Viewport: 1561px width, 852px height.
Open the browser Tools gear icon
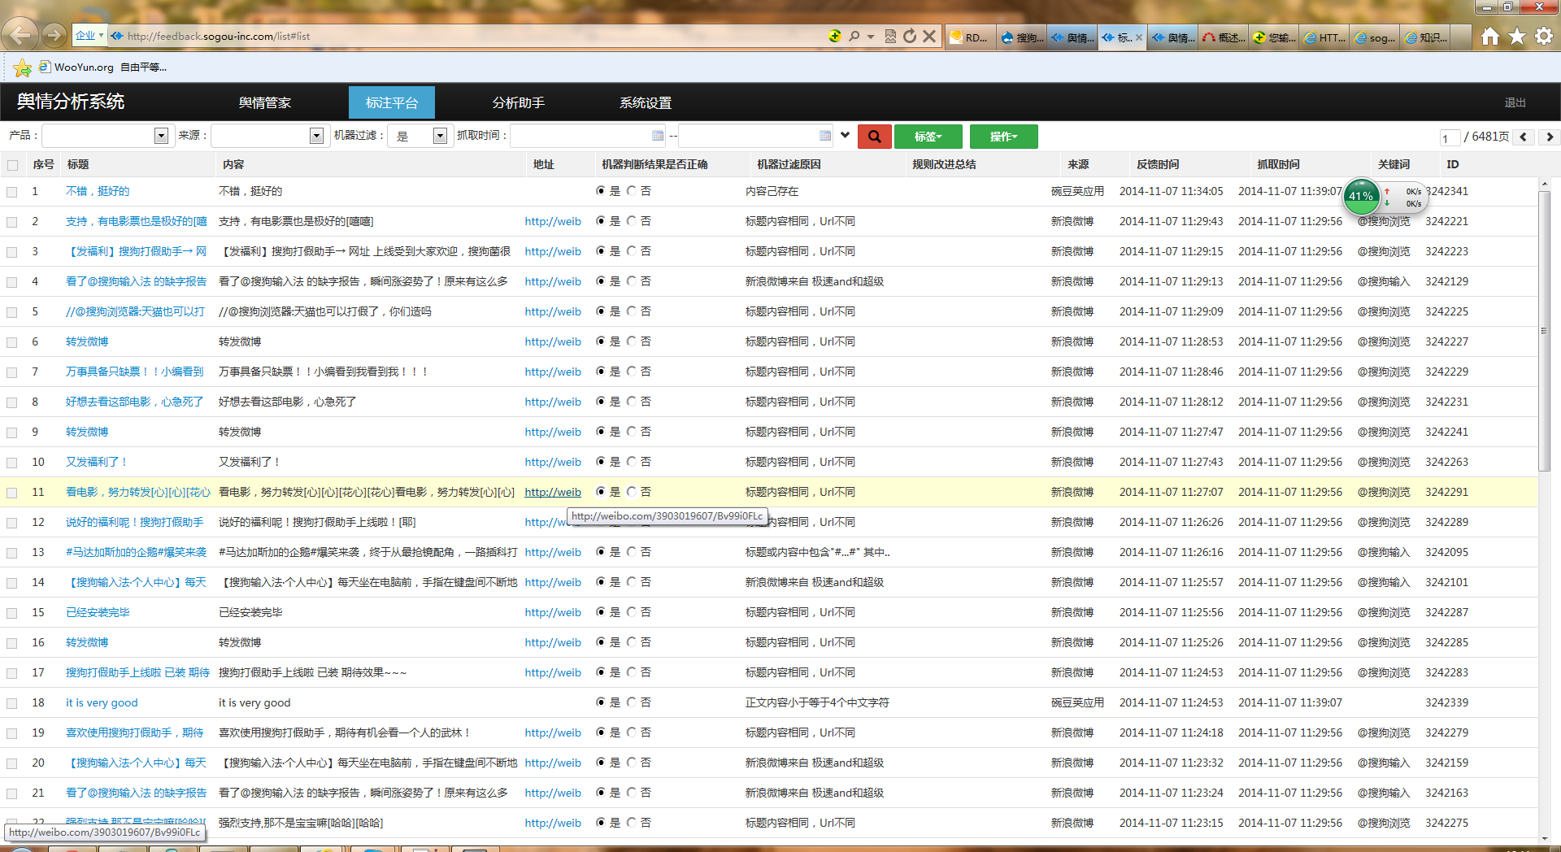pyautogui.click(x=1544, y=36)
